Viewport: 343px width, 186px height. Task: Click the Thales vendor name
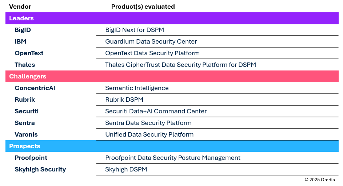(x=25, y=65)
